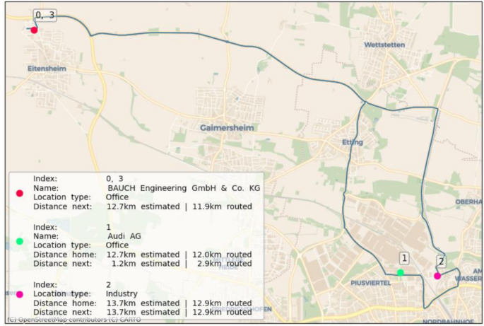This screenshot has height=326, width=484.
Task: Click the Wettstetten town label
Action: 384,45
